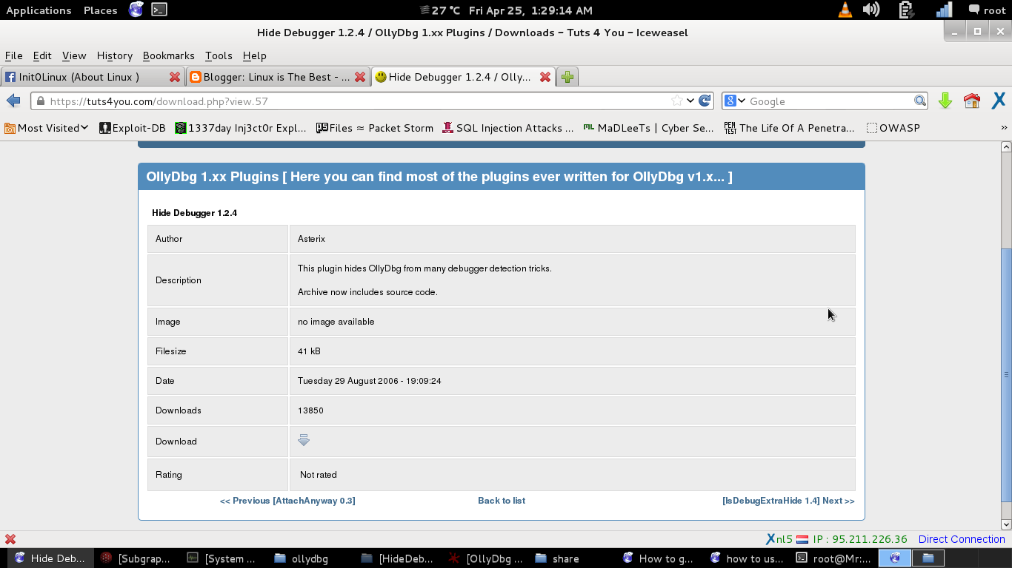This screenshot has height=568, width=1012.
Task: Go back with the browser back arrow
Action: 13,101
